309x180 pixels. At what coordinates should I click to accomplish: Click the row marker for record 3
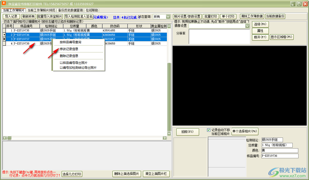click(4, 39)
